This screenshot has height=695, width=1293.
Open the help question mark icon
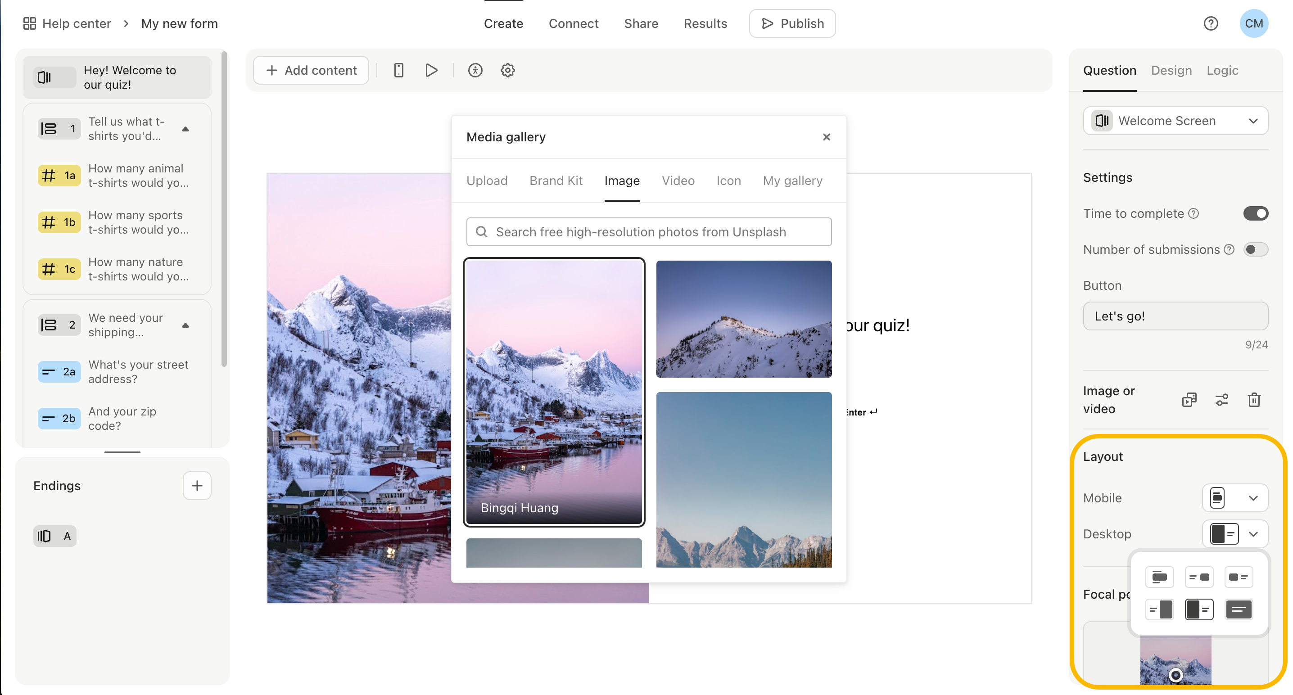coord(1211,23)
